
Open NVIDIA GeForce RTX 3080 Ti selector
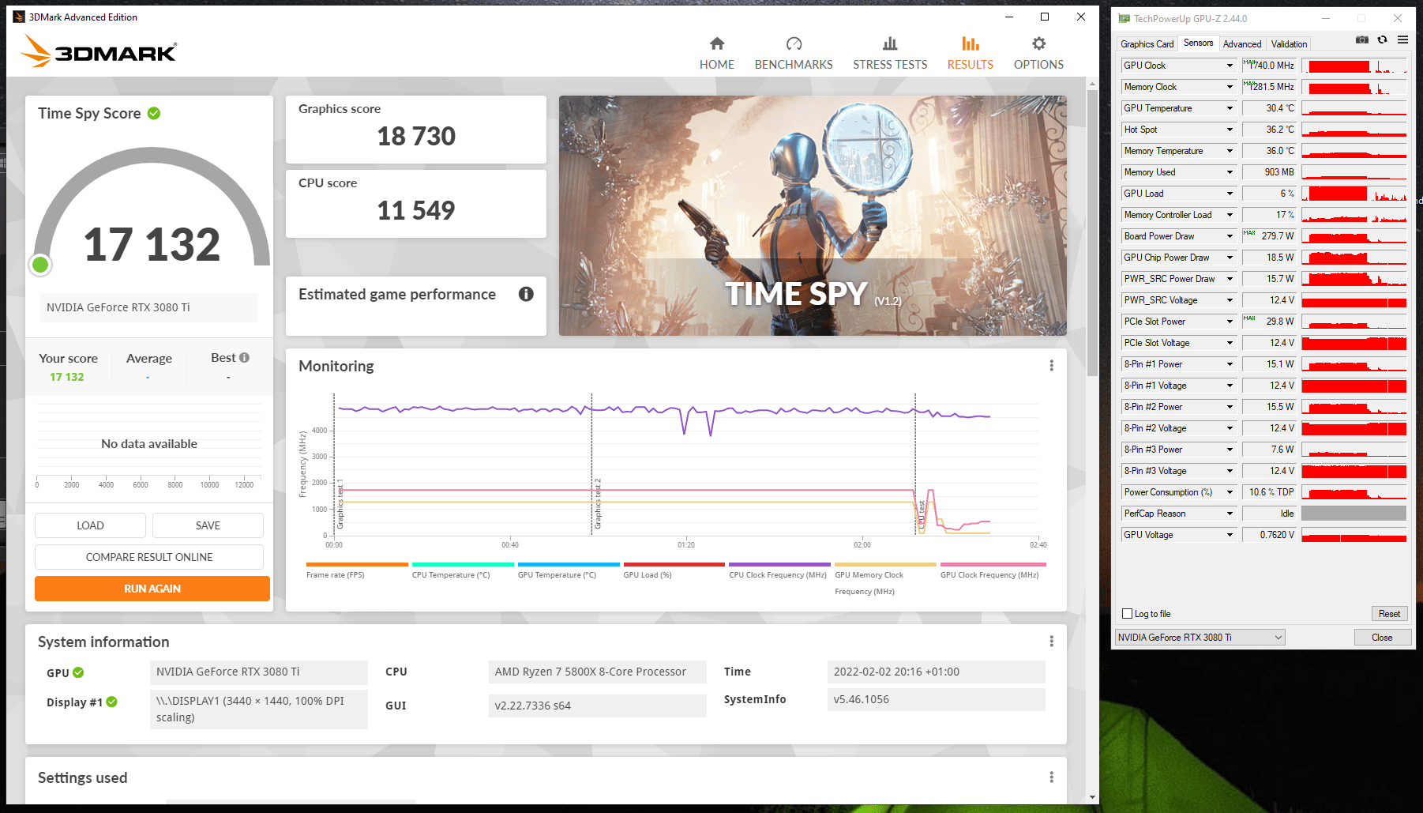[x=1200, y=638]
